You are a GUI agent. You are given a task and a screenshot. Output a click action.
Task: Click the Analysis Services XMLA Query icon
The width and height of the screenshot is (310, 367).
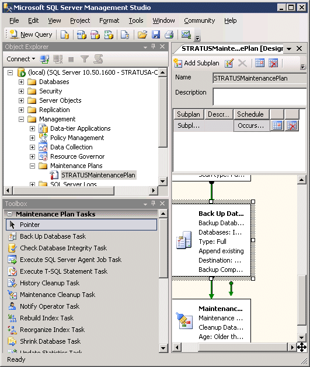(x=109, y=34)
